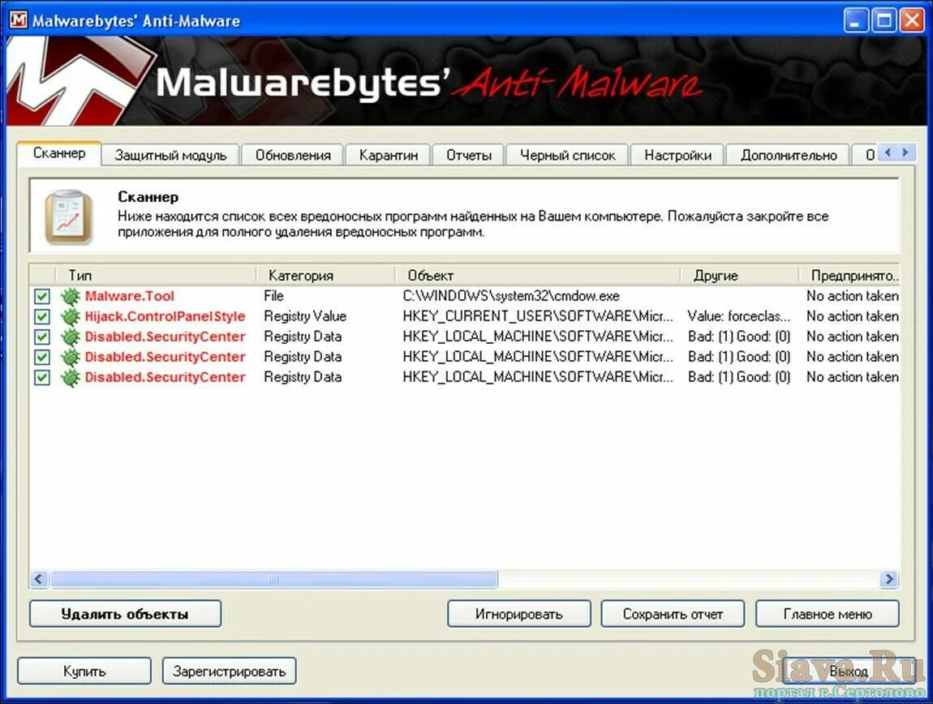933x704 pixels.
Task: Open the Сканнер tab
Action: 59,153
